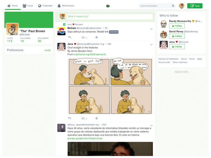The width and height of the screenshot is (211, 158).
Task: Click the What's happening compose box
Action: 110,17
